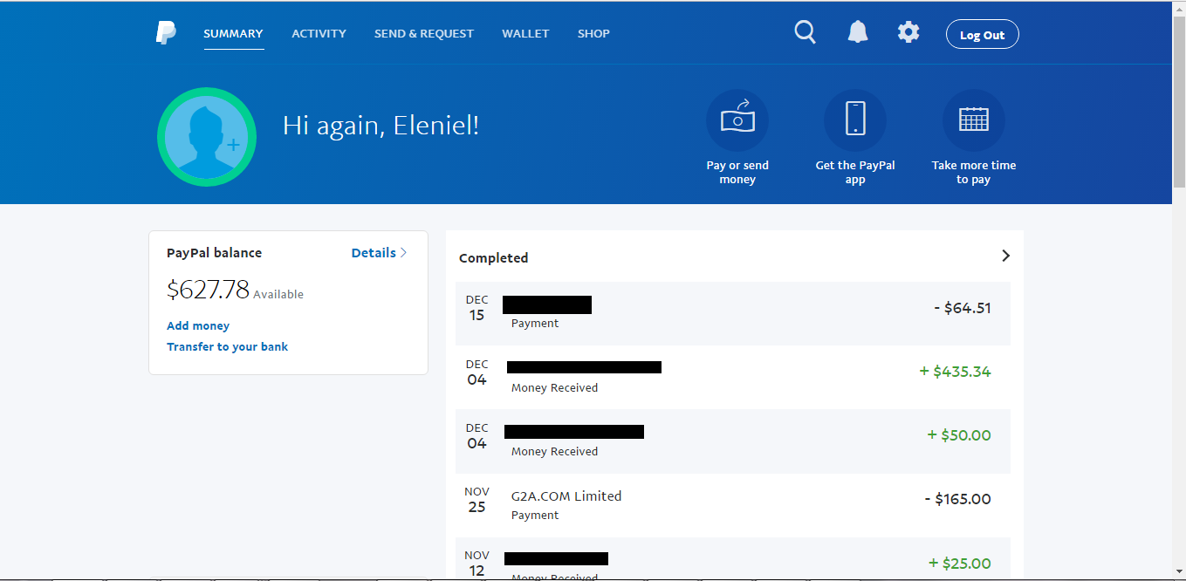Screen dimensions: 1186x581
Task: Click the page vertical scrollbar thumb
Action: 1179,101
